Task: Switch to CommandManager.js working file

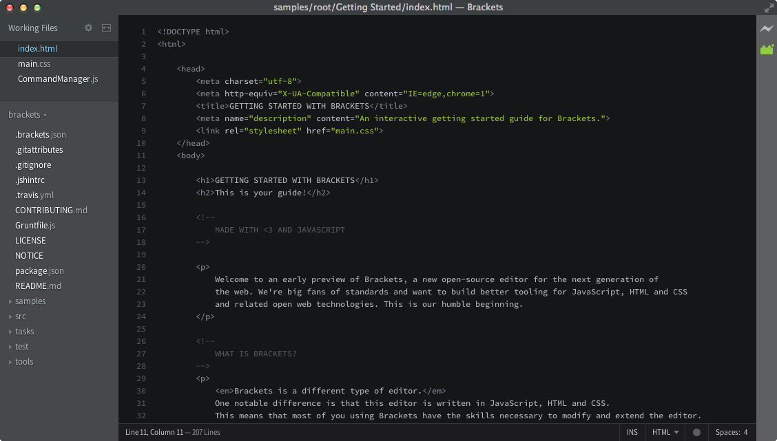Action: [59, 78]
